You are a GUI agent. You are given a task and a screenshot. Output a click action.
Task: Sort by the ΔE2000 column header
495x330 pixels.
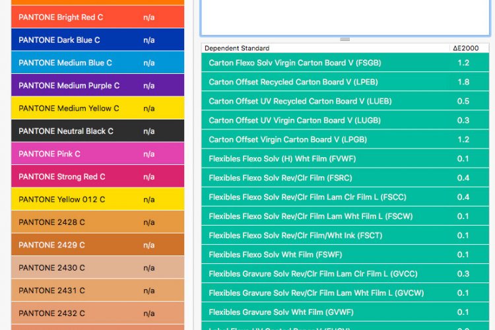click(469, 48)
